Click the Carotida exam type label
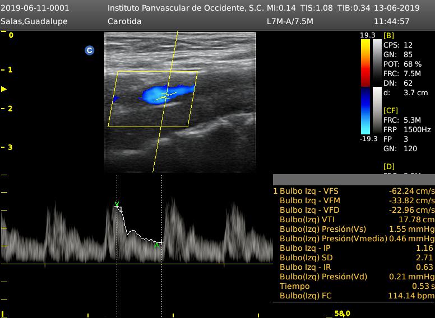This screenshot has height=318, width=435. (124, 21)
